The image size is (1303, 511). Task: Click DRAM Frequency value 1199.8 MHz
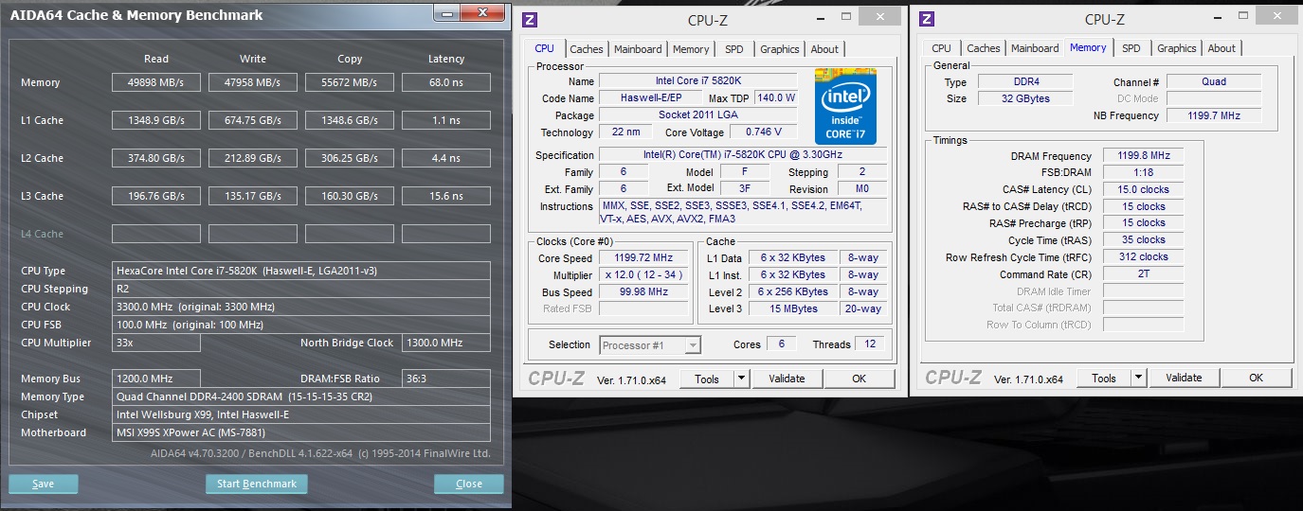pyautogui.click(x=1143, y=155)
